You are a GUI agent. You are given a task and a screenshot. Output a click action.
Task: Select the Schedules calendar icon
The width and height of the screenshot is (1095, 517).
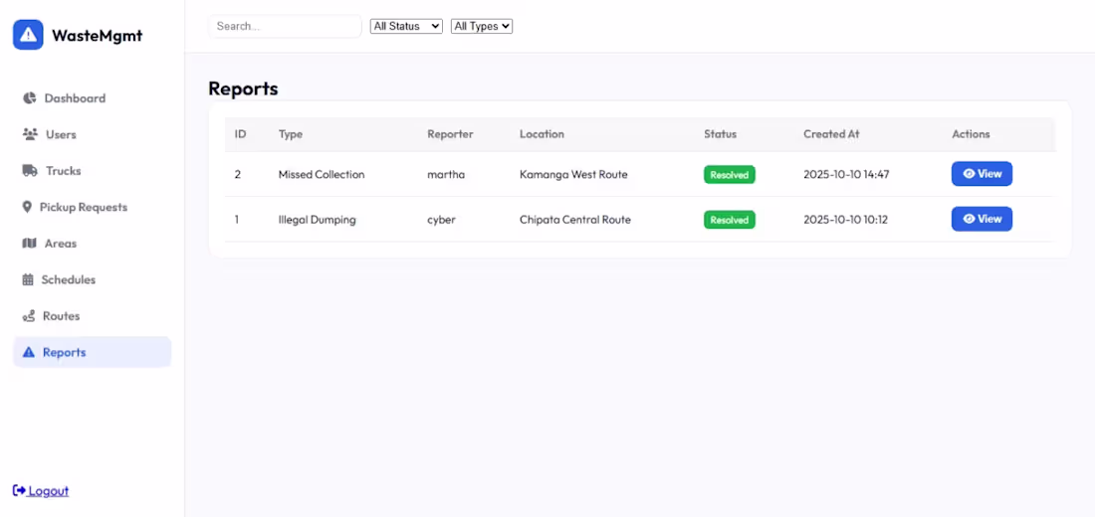(28, 279)
